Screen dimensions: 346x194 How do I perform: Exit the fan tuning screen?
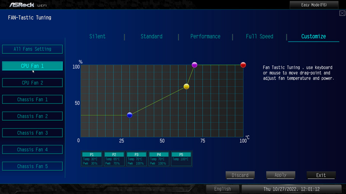pos(321,175)
